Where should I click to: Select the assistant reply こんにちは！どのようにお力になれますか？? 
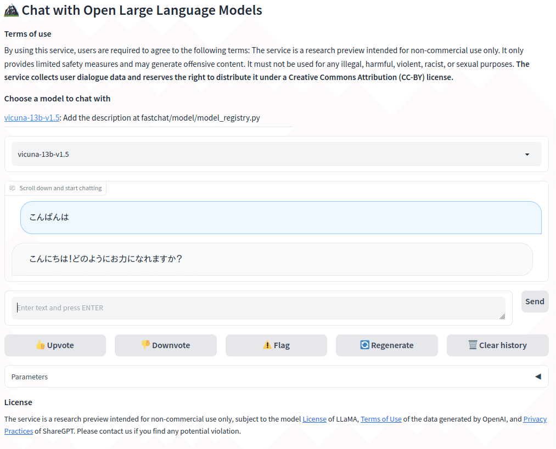coord(272,259)
